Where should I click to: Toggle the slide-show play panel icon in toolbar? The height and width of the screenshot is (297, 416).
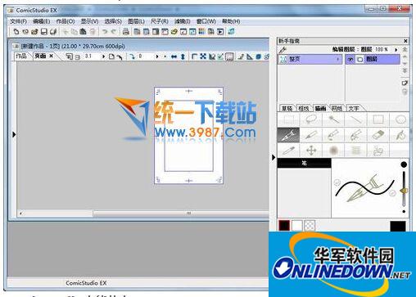pyautogui.click(x=220, y=32)
